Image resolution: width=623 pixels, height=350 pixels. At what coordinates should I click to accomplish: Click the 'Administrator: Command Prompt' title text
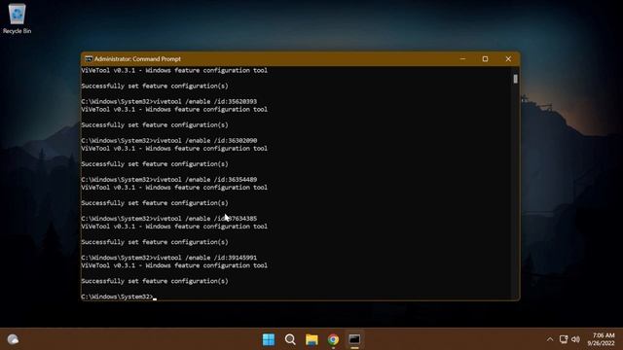137,58
